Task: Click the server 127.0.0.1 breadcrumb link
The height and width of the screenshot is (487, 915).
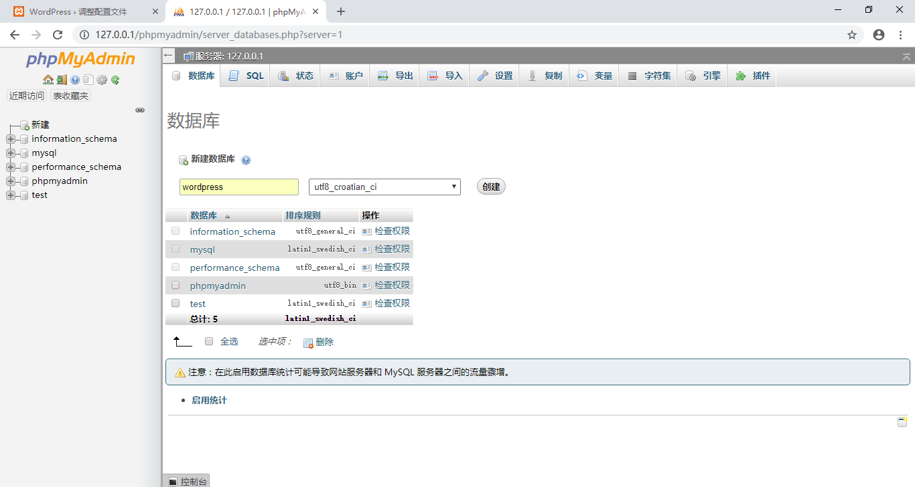Action: pos(229,56)
